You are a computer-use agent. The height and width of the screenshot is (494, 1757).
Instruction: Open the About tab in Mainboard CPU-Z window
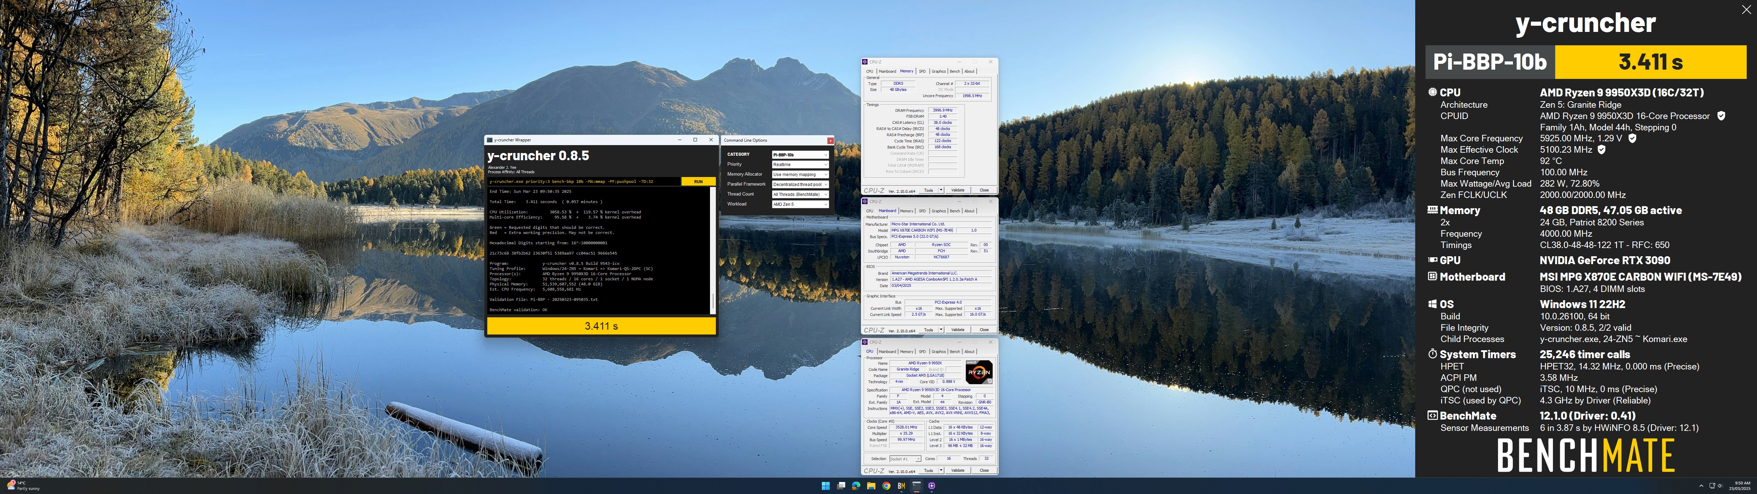pos(969,211)
